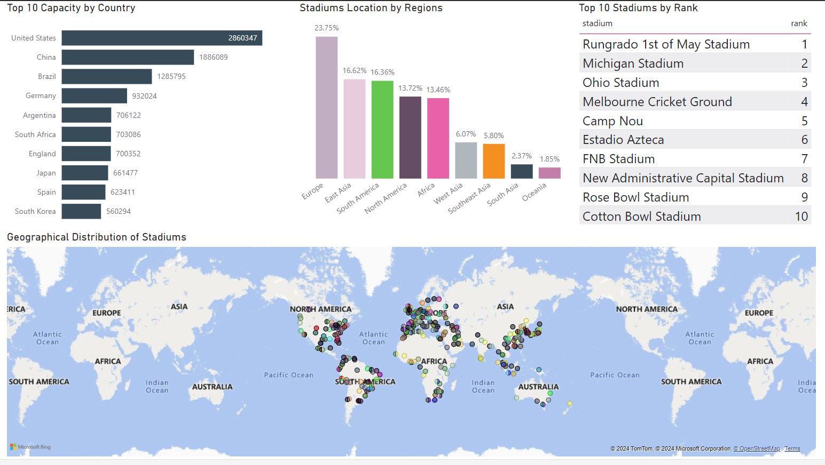Image resolution: width=825 pixels, height=465 pixels.
Task: Click the rank value 10 cell
Action: coord(802,217)
